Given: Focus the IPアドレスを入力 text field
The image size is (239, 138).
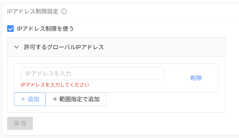Looking at the screenshot, I should click(x=92, y=73).
